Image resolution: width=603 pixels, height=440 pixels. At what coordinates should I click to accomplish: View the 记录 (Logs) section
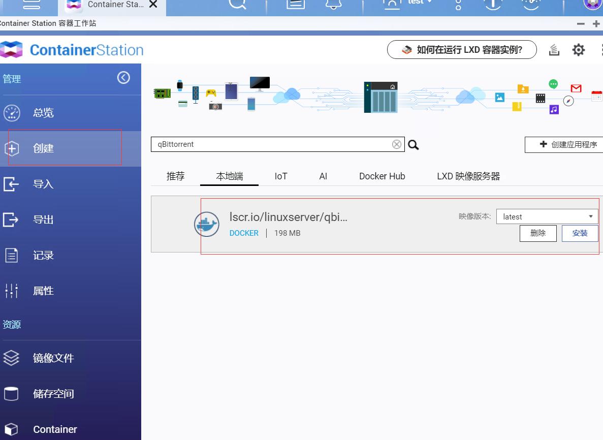[43, 255]
